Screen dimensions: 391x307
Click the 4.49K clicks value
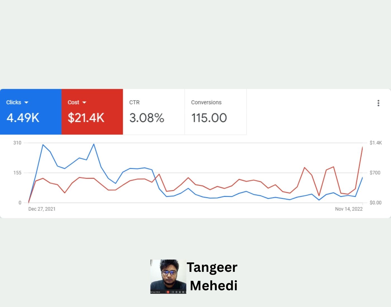pos(23,118)
